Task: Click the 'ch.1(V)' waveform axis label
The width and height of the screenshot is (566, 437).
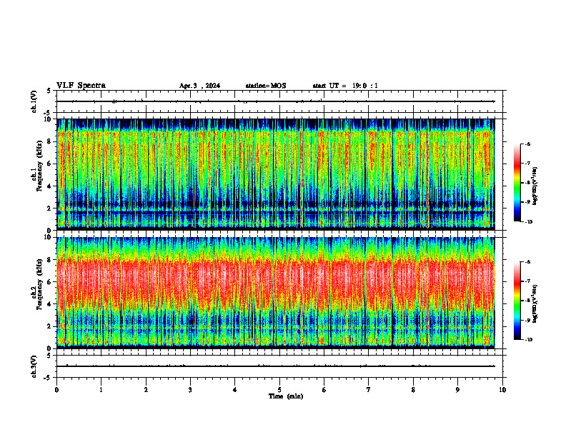Action: click(34, 101)
